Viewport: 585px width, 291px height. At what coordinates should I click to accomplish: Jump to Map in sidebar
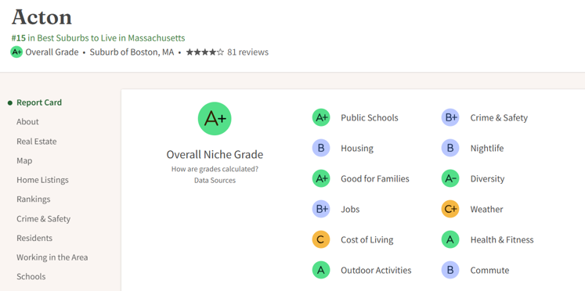[x=24, y=160]
